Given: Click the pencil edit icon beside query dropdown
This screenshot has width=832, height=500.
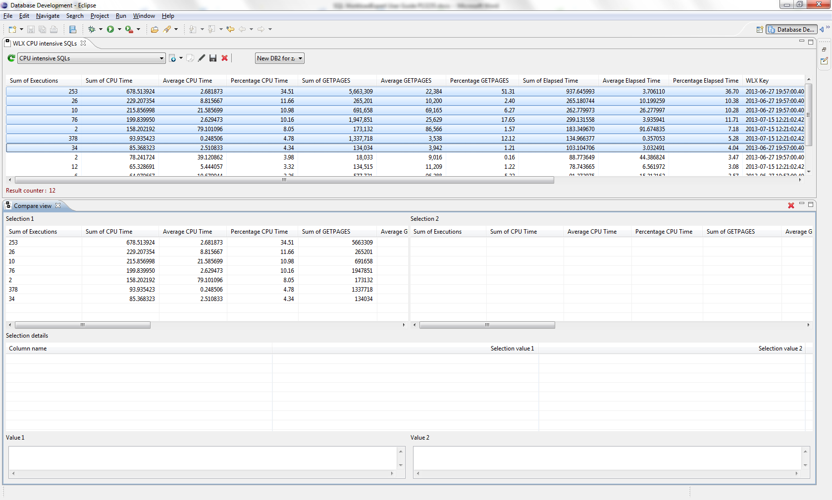Looking at the screenshot, I should pyautogui.click(x=202, y=58).
